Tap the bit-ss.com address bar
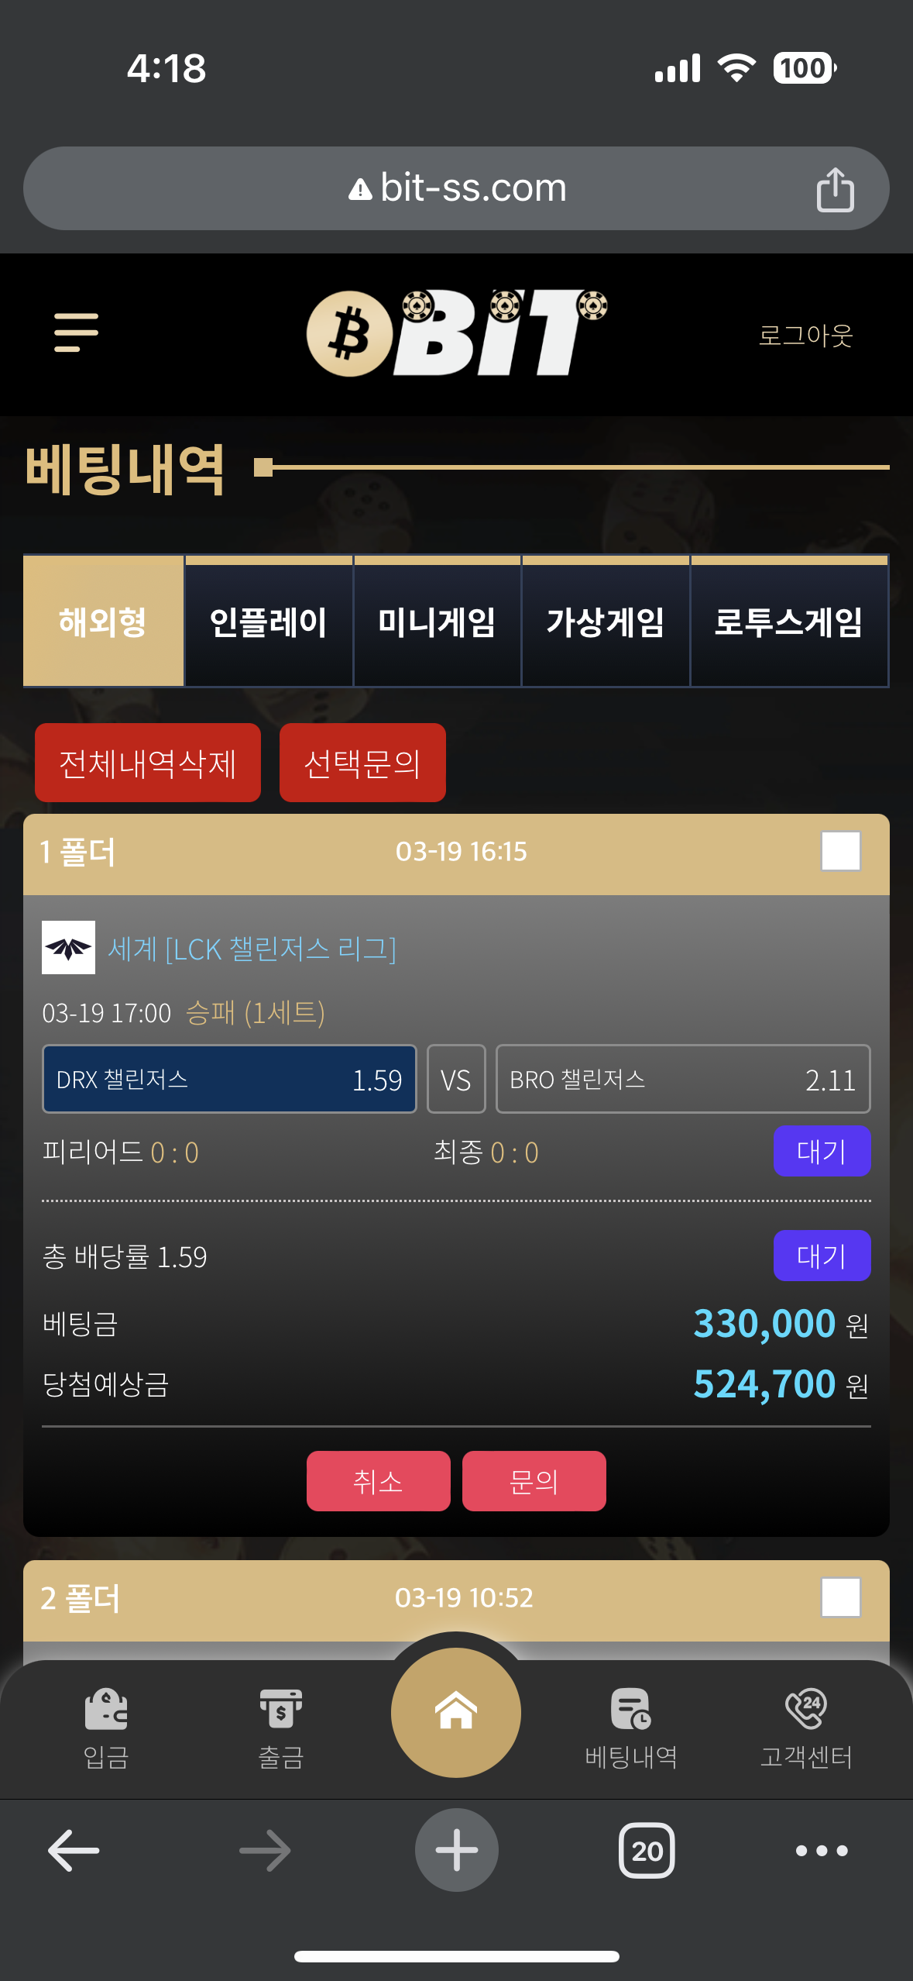Viewport: 913px width, 1981px height. [x=456, y=188]
